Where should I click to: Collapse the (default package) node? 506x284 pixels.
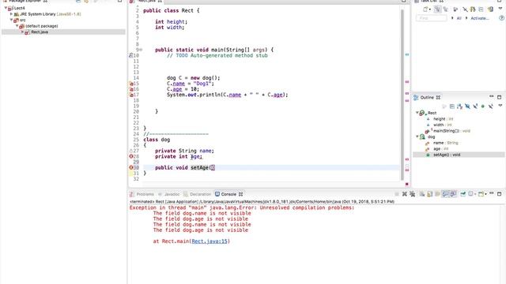17,26
